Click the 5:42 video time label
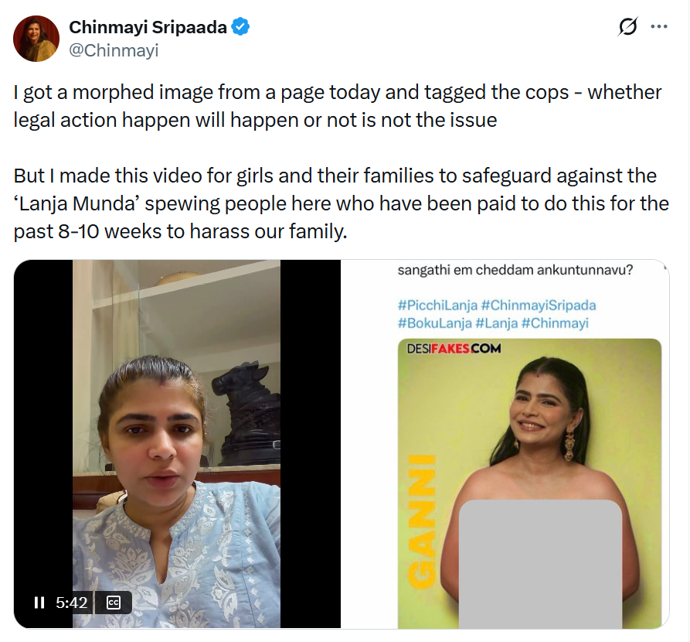690x642 pixels. [71, 603]
